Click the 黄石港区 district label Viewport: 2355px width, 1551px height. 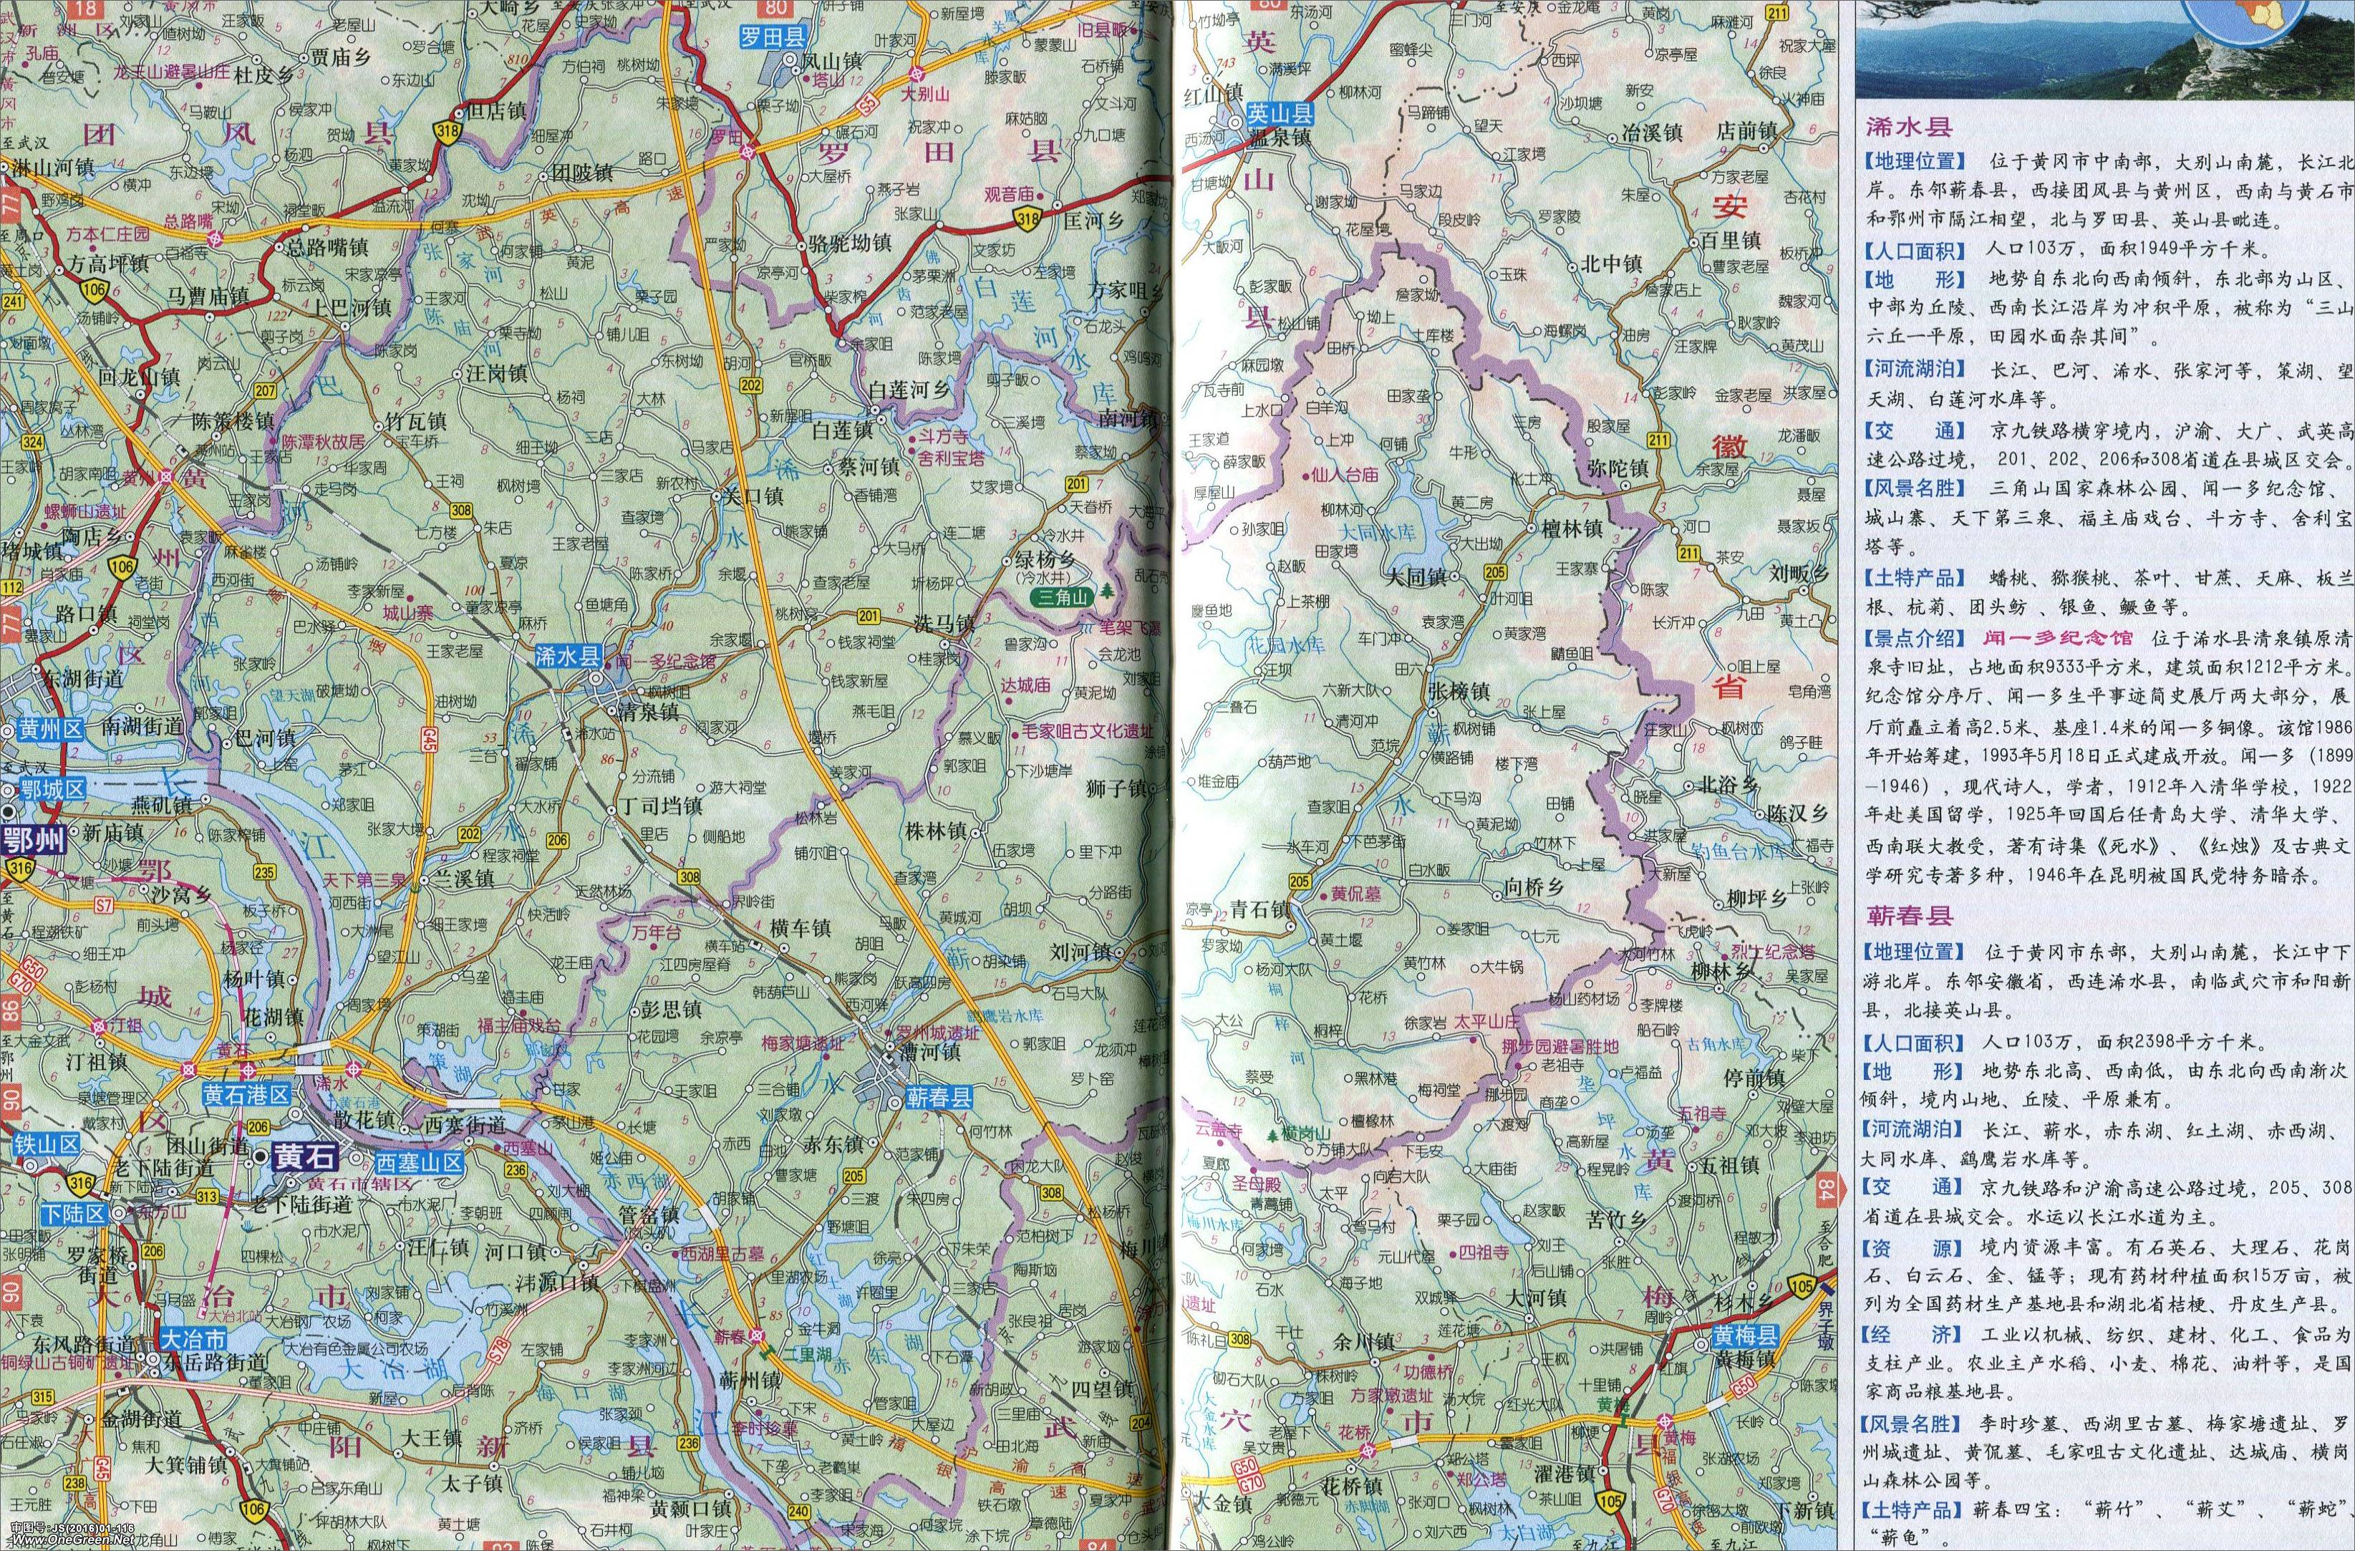[246, 1095]
